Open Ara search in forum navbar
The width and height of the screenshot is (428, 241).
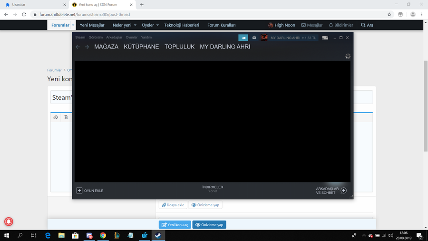(367, 25)
